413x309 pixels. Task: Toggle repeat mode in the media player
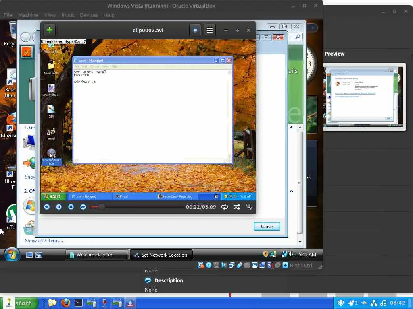click(224, 207)
